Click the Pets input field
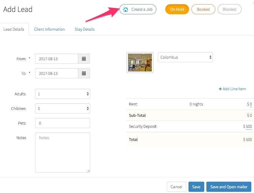This screenshot has height=193, width=254. tap(63, 123)
